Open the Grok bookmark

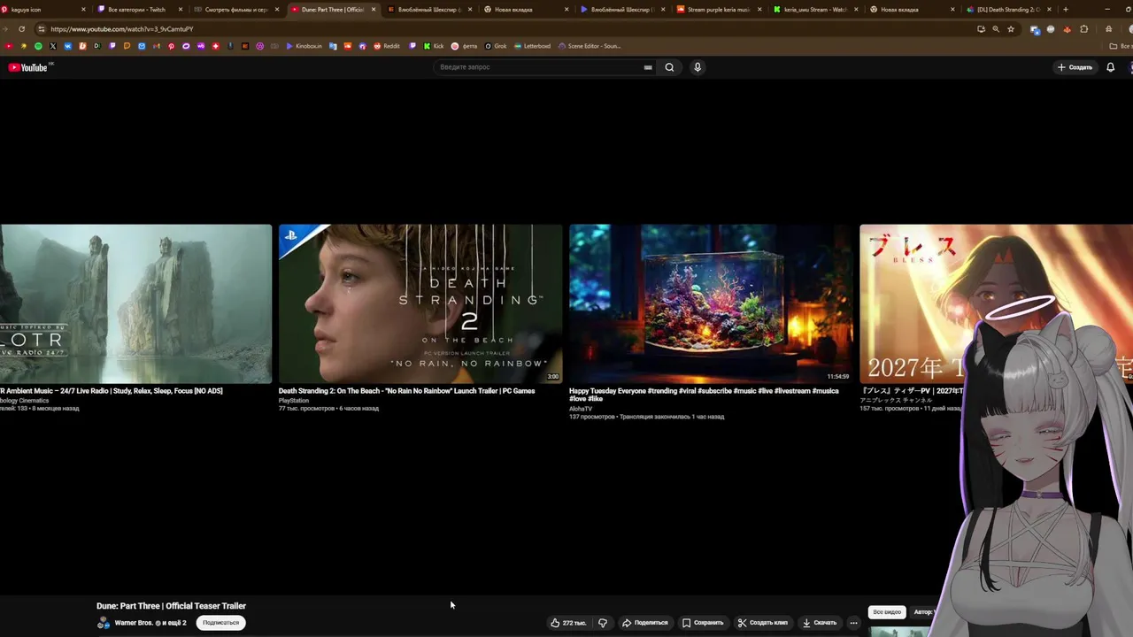coord(495,46)
